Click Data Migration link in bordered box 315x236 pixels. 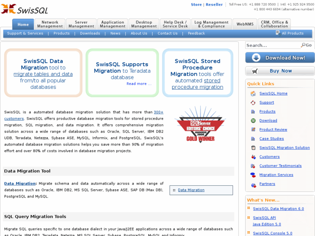coord(191,190)
